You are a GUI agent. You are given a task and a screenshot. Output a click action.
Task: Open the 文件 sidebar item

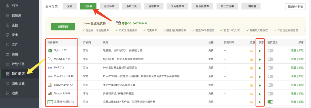pos(20,44)
